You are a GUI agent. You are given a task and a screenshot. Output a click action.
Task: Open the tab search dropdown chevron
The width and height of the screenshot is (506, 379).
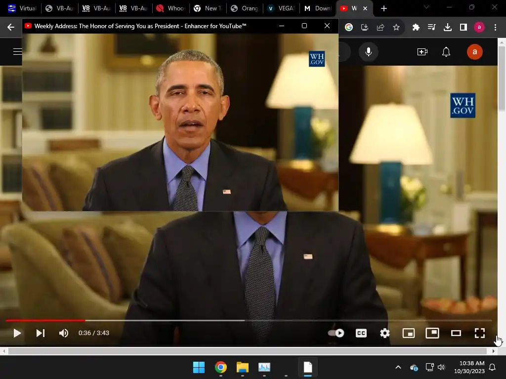coord(426,7)
